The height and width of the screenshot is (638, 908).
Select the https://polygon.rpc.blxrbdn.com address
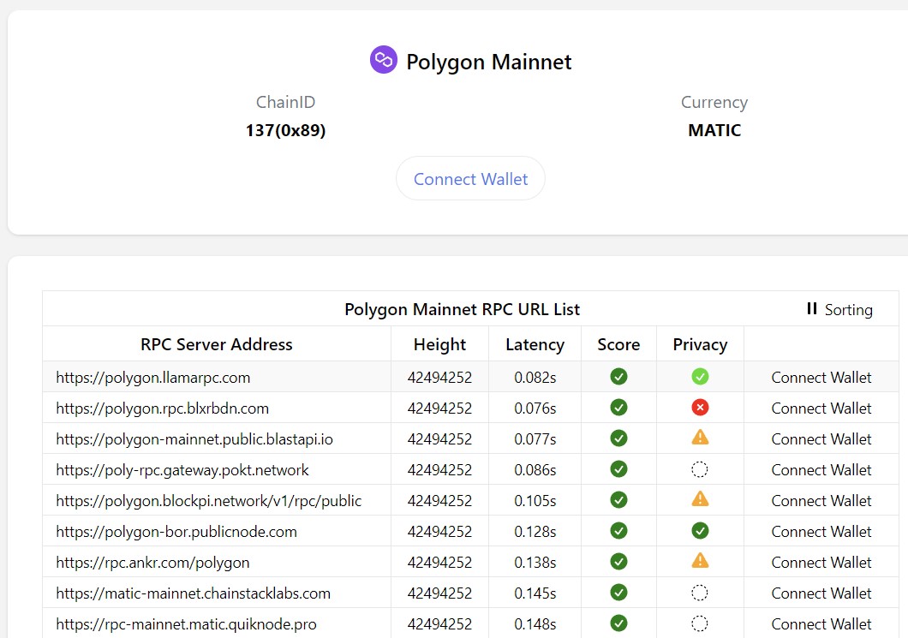tap(162, 408)
